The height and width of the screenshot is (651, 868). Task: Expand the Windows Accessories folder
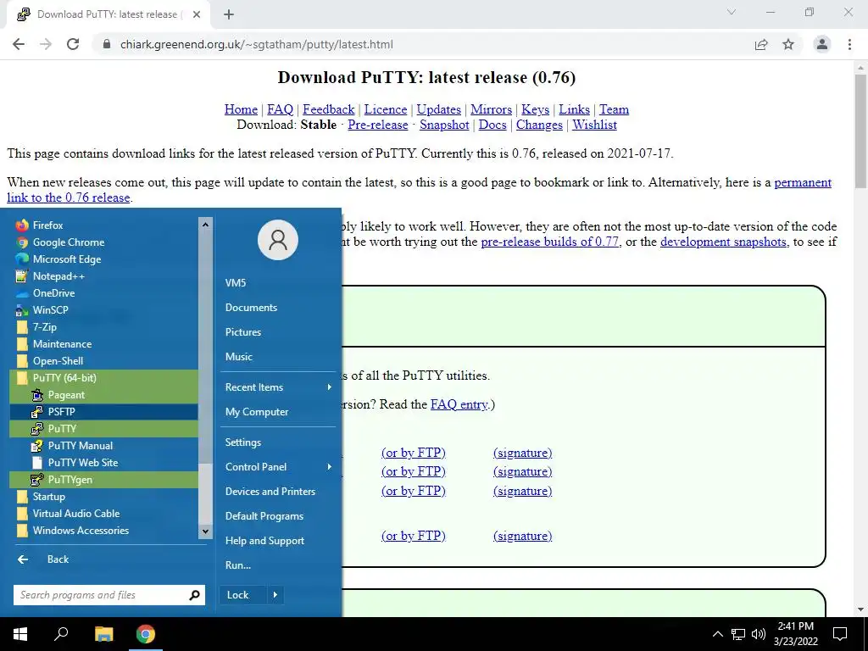pyautogui.click(x=103, y=531)
